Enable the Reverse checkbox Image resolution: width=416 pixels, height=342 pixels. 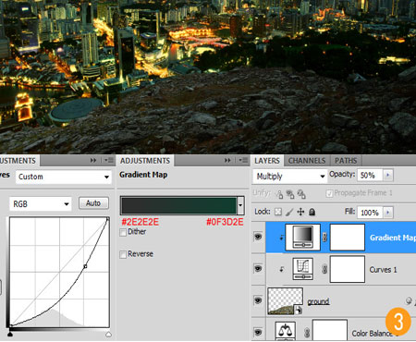[123, 254]
